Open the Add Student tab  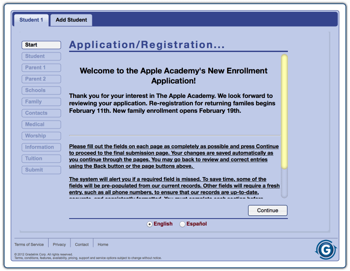(71, 20)
